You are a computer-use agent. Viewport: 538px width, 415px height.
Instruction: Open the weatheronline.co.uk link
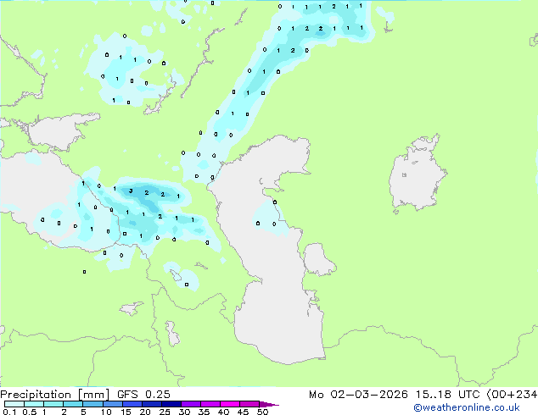(x=466, y=407)
